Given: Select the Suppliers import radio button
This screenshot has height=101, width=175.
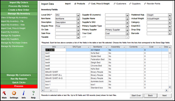Looking at the screenshot, I should pyautogui.click(x=130, y=4).
